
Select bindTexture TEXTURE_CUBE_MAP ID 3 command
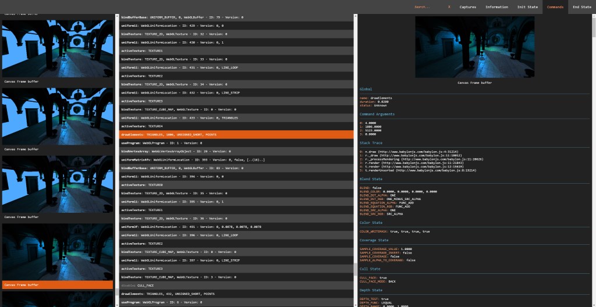click(x=236, y=277)
